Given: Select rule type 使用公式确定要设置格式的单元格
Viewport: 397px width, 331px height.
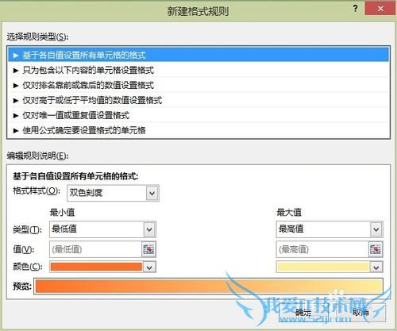Looking at the screenshot, I should [x=198, y=130].
